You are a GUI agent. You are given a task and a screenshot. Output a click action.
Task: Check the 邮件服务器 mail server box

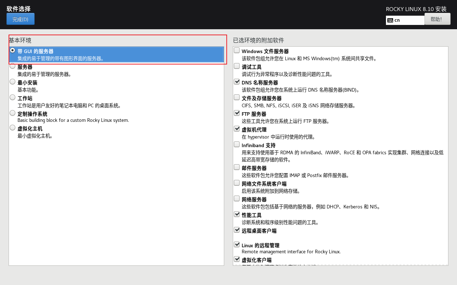pos(237,167)
